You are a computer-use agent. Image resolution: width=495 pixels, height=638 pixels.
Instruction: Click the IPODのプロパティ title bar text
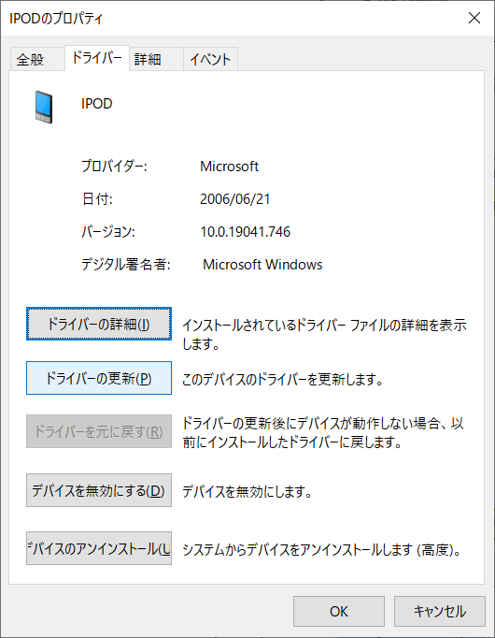[56, 19]
